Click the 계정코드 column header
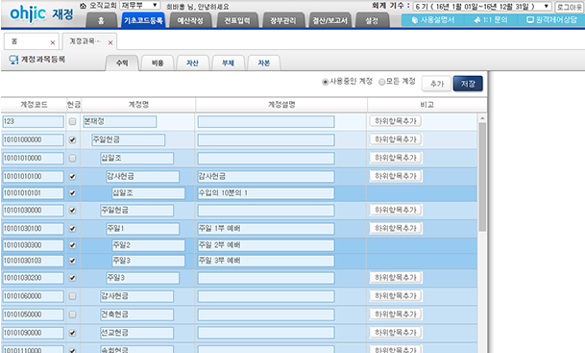This screenshot has width=585, height=353. coord(34,105)
